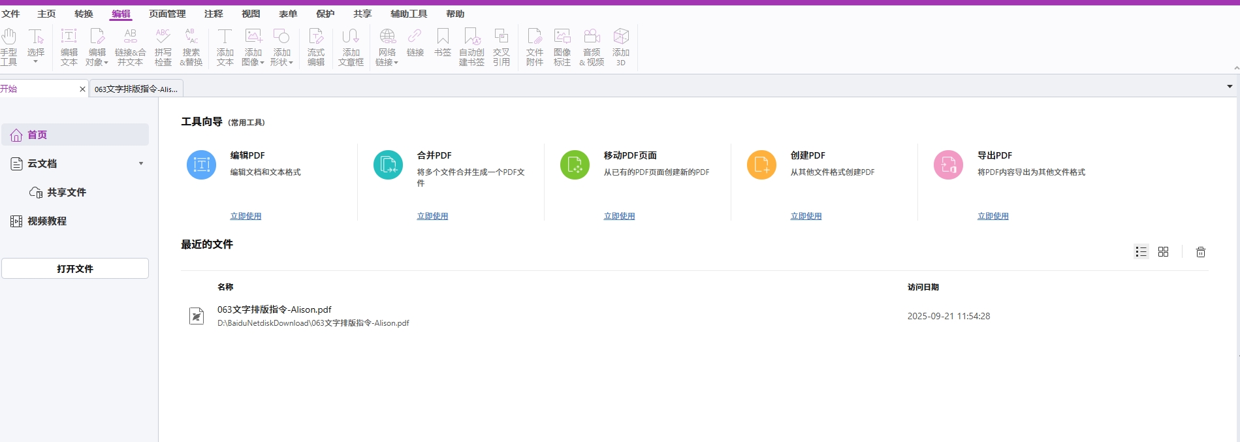This screenshot has height=442, width=1240.
Task: Open the 搜索&替换 search and replace tool
Action: (191, 47)
